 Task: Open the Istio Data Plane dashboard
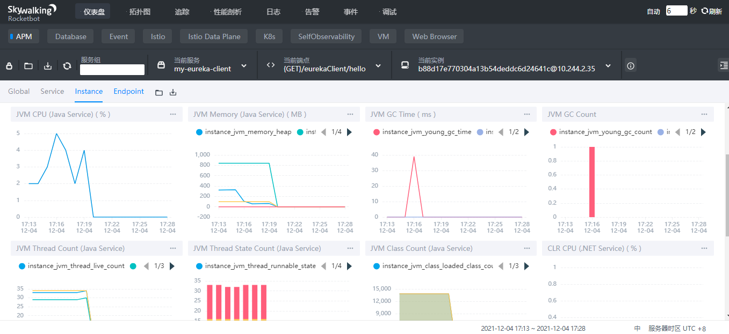214,36
